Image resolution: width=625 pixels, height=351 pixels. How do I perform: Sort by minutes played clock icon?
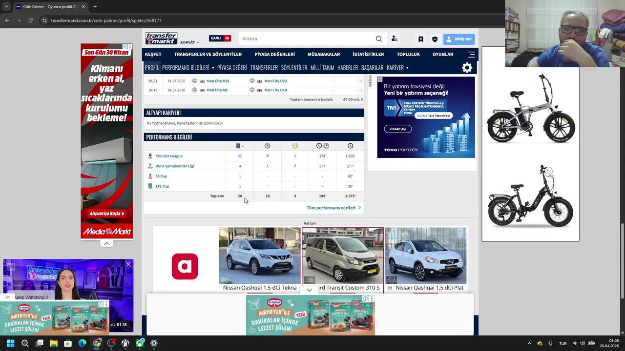click(350, 146)
